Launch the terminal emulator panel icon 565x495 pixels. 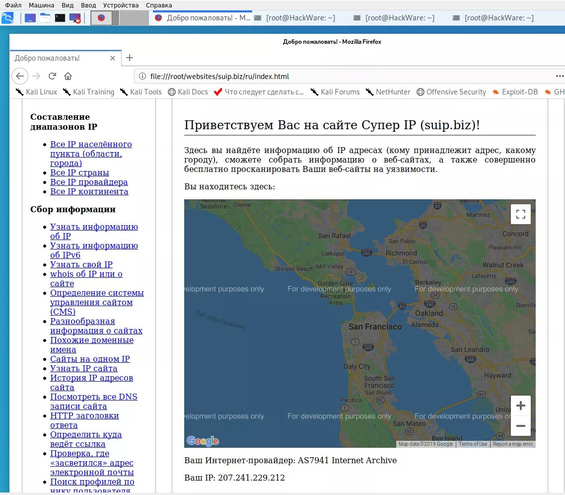[x=60, y=18]
